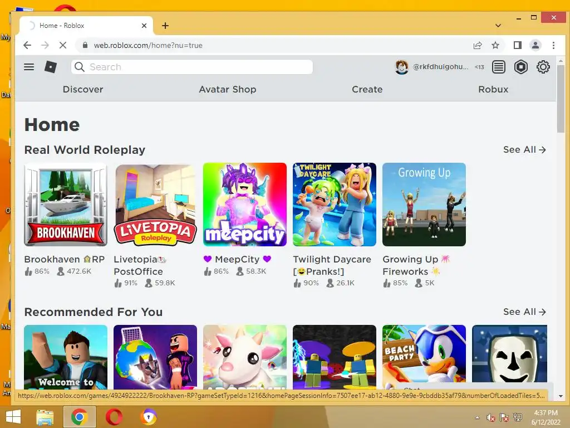Click the search magnifier icon
The height and width of the screenshot is (428, 570).
79,67
